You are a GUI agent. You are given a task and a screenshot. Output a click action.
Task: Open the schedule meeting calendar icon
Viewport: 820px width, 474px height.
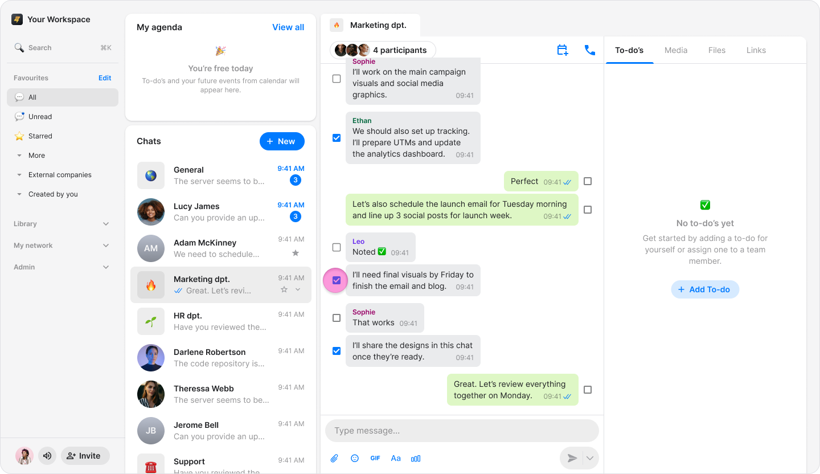(563, 50)
